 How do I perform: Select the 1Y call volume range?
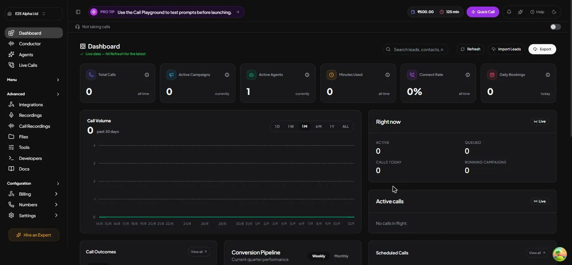[x=332, y=127]
